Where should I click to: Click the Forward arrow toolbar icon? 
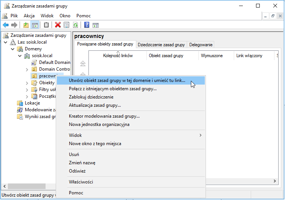tap(14, 25)
